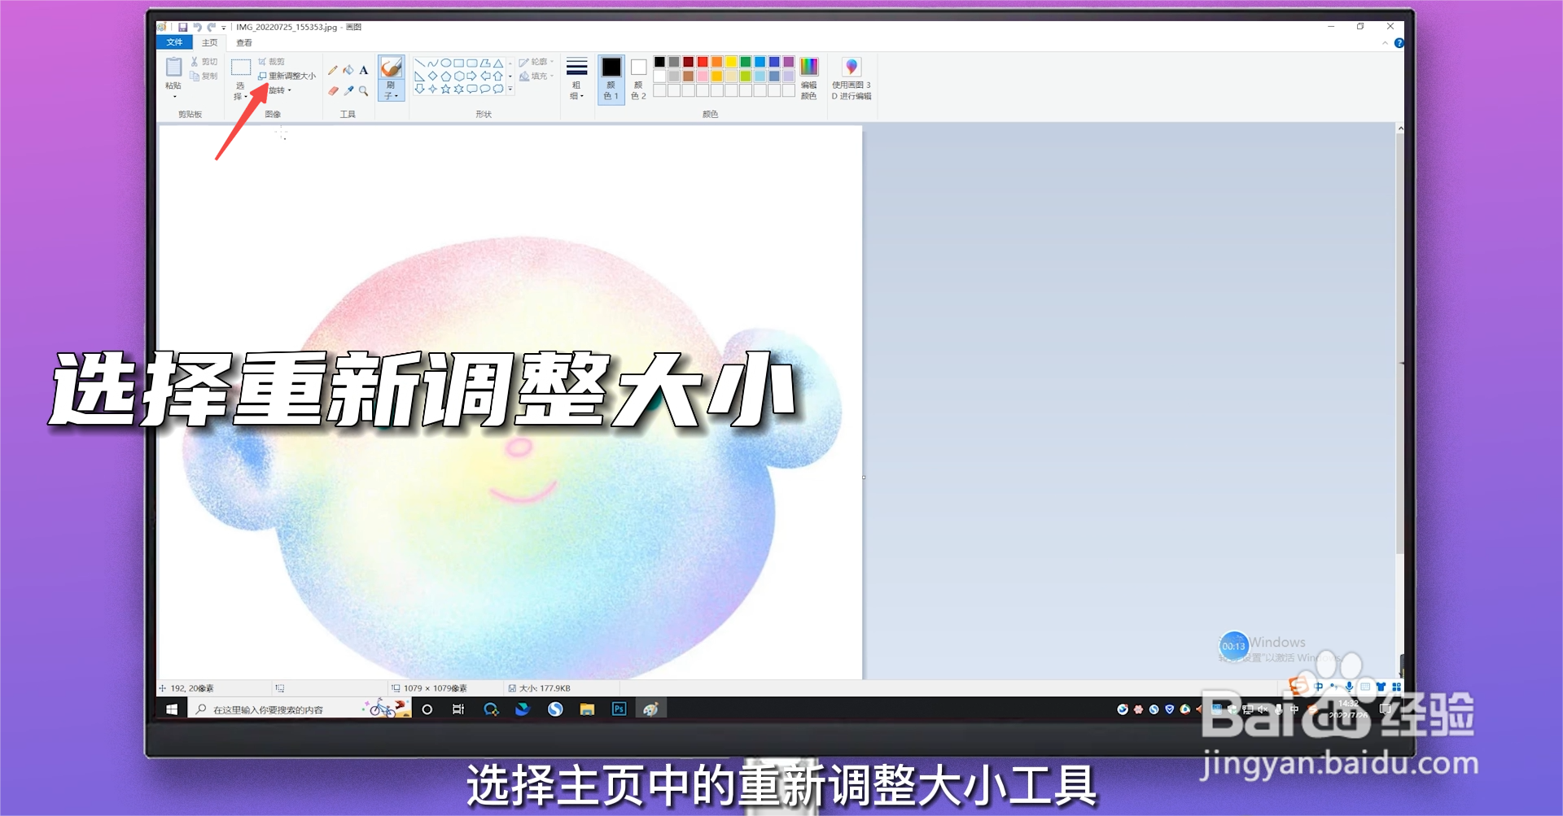
Task: Activate Color 1 (颜色1) selector
Action: [611, 79]
